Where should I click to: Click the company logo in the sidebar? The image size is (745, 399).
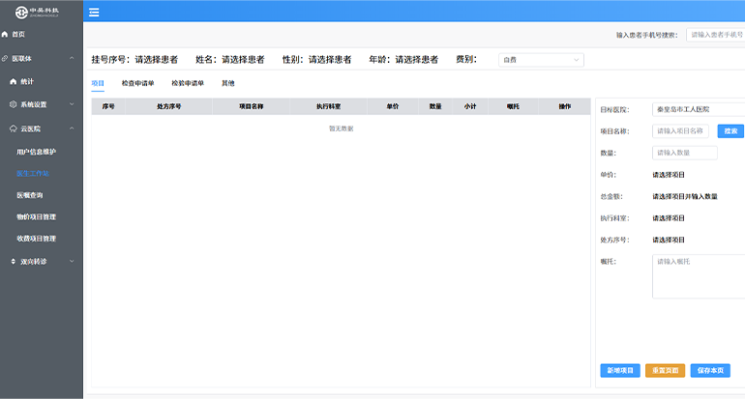click(x=37, y=12)
